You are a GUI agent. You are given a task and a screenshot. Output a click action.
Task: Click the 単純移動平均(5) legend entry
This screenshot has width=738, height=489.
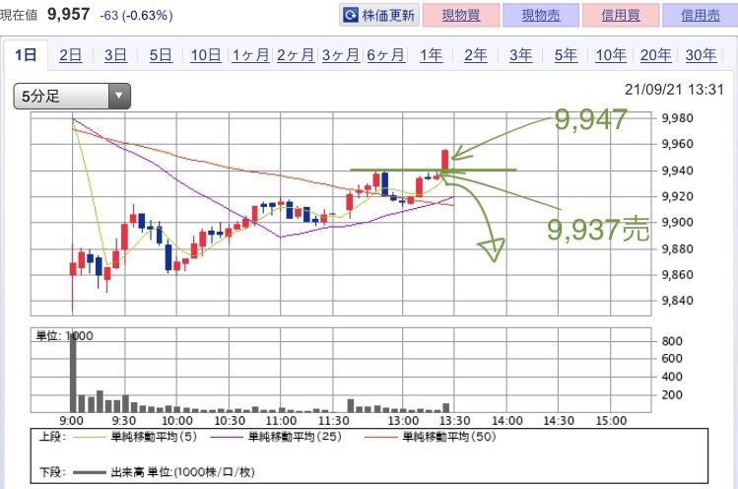point(135,437)
